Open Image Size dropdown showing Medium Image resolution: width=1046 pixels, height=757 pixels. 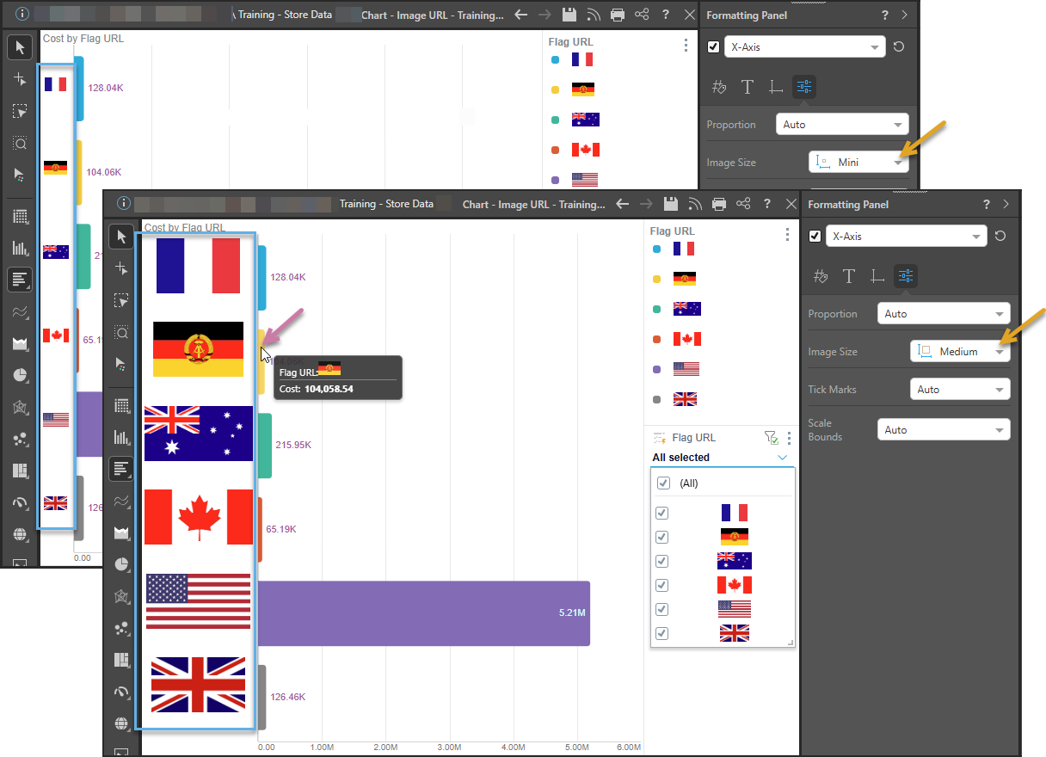point(960,352)
